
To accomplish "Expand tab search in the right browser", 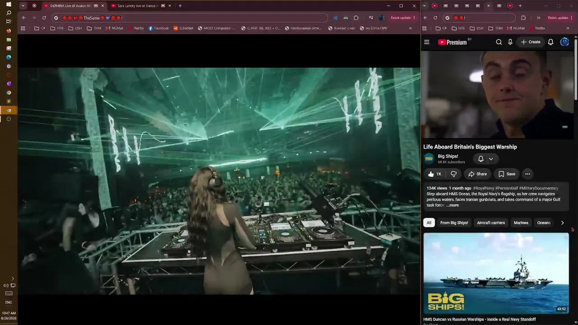I will [424, 6].
